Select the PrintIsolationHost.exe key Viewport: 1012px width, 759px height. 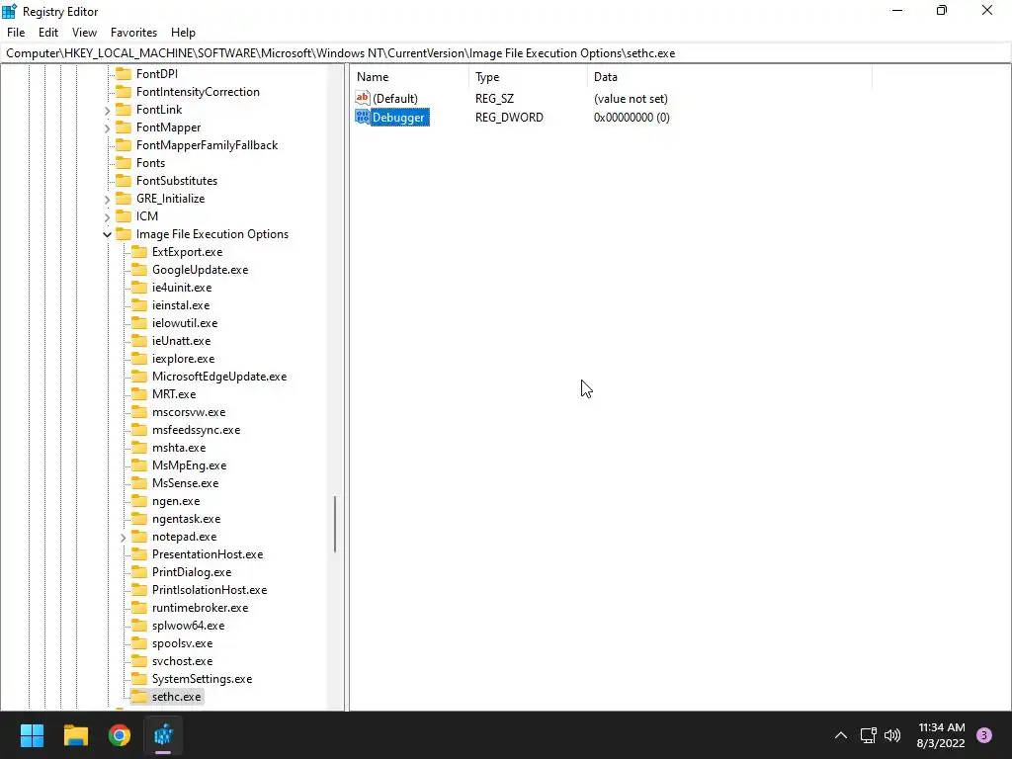pos(210,590)
